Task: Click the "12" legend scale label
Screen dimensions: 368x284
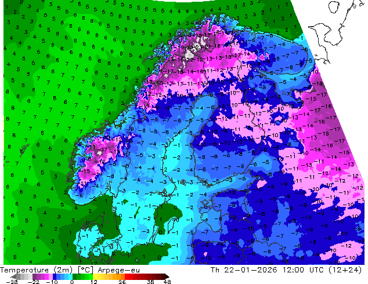Action: (x=94, y=282)
